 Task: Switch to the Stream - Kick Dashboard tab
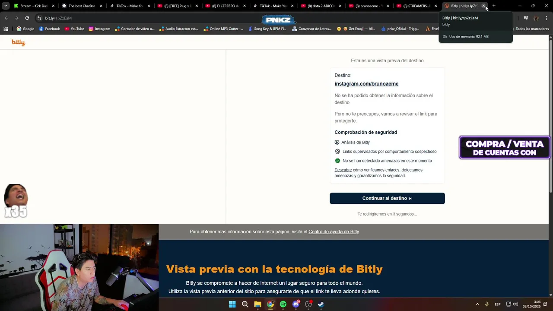pyautogui.click(x=34, y=6)
